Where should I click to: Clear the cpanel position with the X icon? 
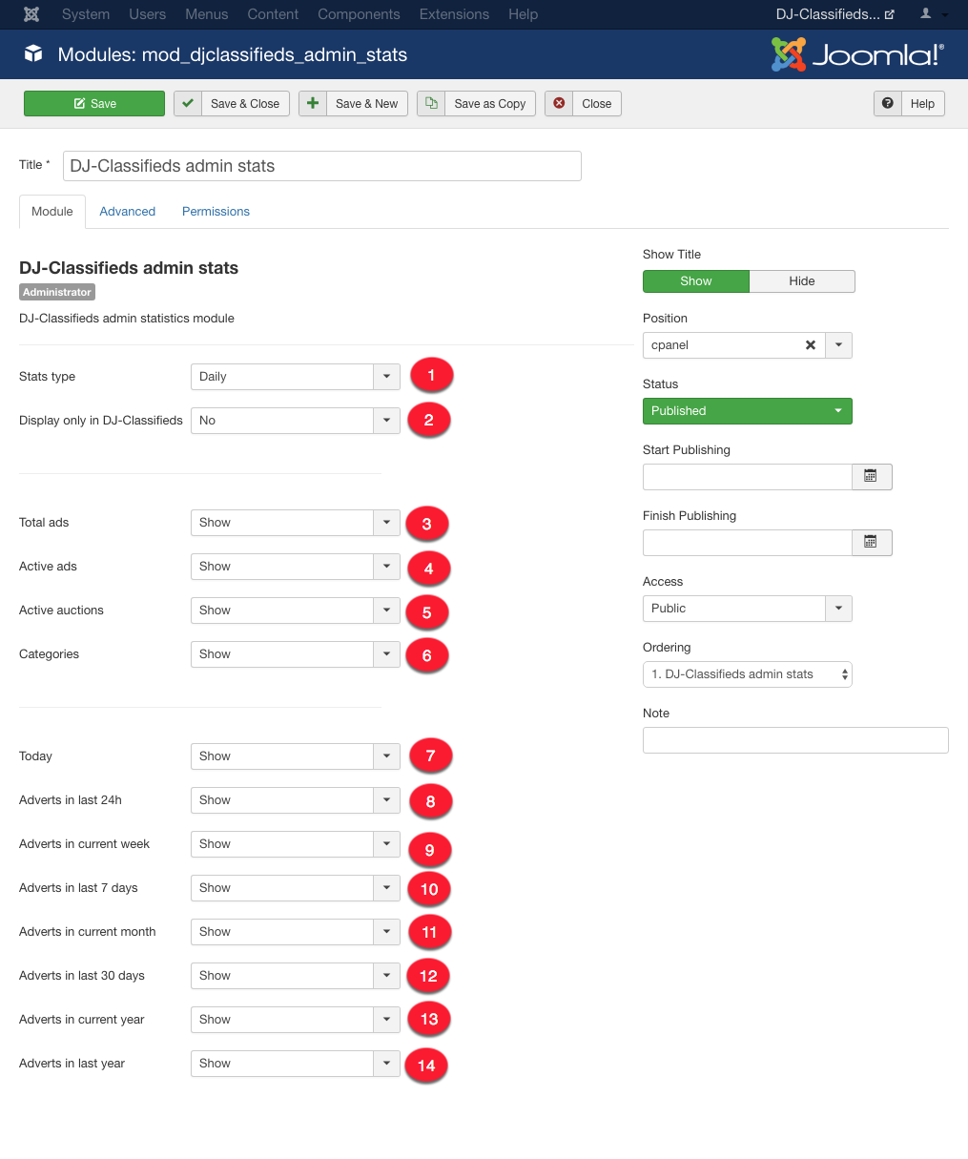(x=811, y=345)
